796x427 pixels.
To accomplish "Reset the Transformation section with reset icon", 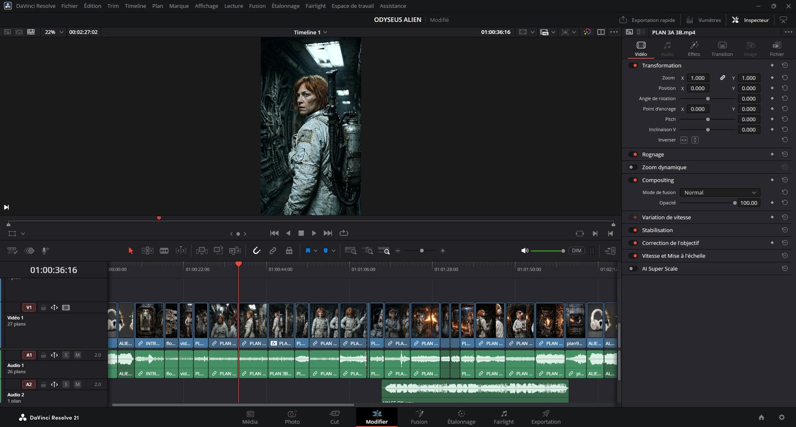I will click(x=785, y=66).
